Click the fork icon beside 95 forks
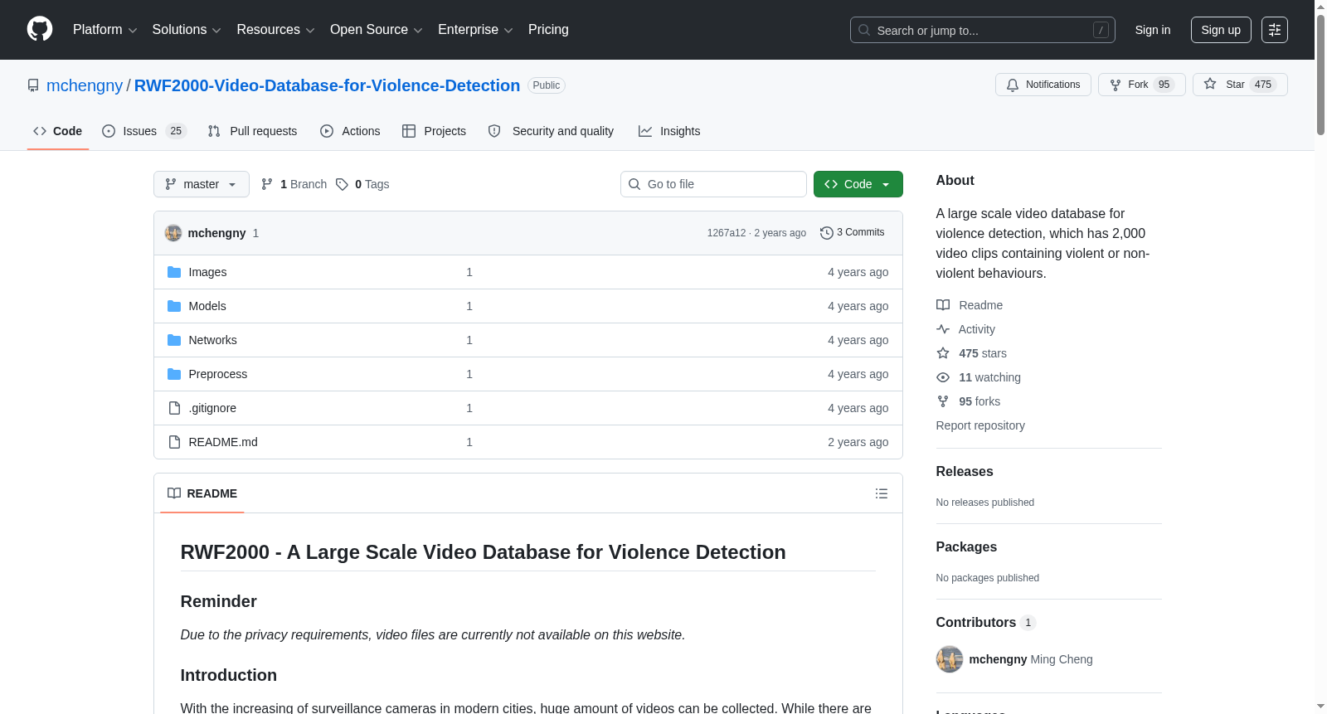Viewport: 1327px width, 714px height. 943,401
